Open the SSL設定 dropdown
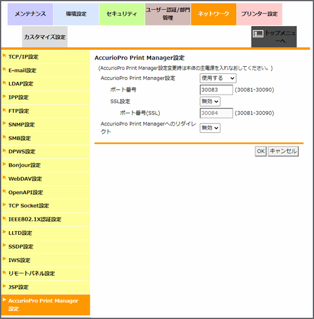 [x=210, y=101]
